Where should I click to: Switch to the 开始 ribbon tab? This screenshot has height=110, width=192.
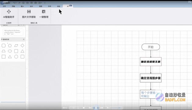tap(13, 6)
